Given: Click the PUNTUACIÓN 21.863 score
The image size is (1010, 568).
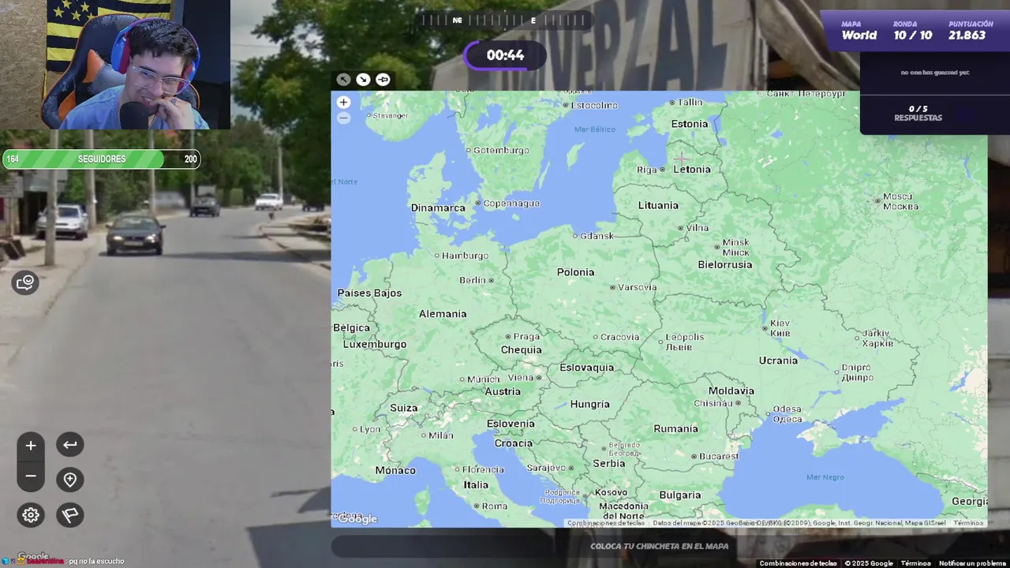Looking at the screenshot, I should pos(970,31).
